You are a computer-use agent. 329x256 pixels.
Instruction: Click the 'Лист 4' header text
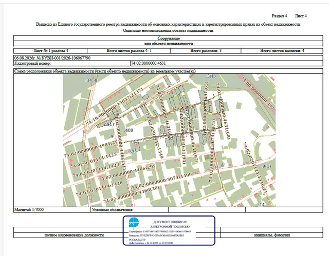[301, 16]
